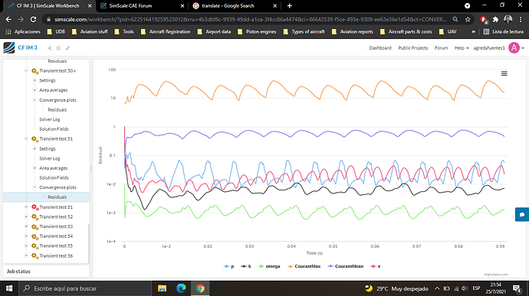Open the Dashboard menu item
The width and height of the screenshot is (529, 296).
tap(380, 48)
